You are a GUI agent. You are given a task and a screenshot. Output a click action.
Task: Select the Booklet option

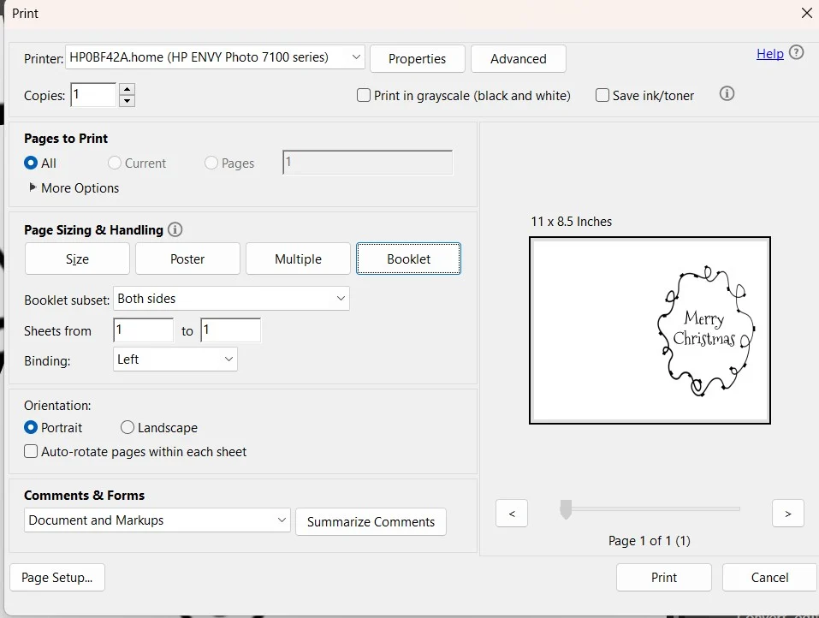pyautogui.click(x=408, y=258)
